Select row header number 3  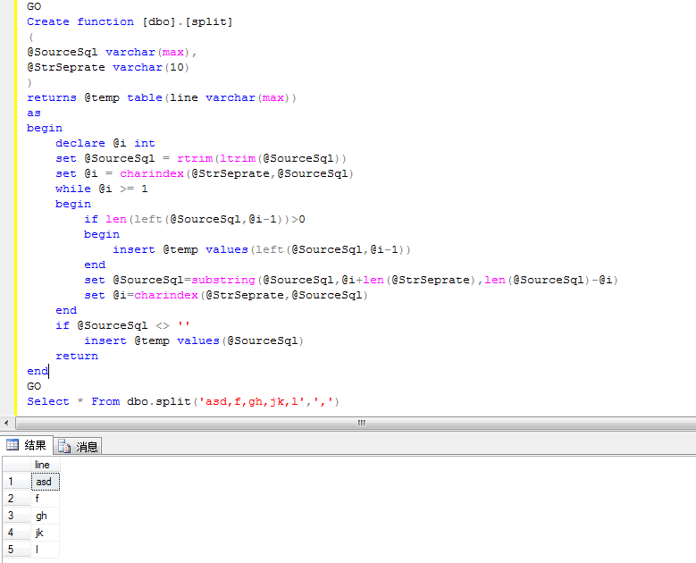[17, 516]
